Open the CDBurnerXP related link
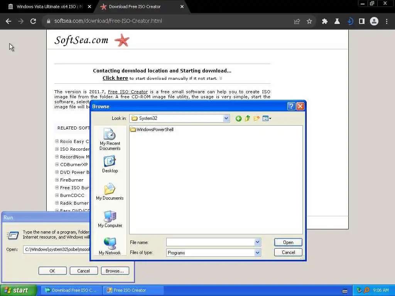This screenshot has height=296, width=395. (74, 164)
